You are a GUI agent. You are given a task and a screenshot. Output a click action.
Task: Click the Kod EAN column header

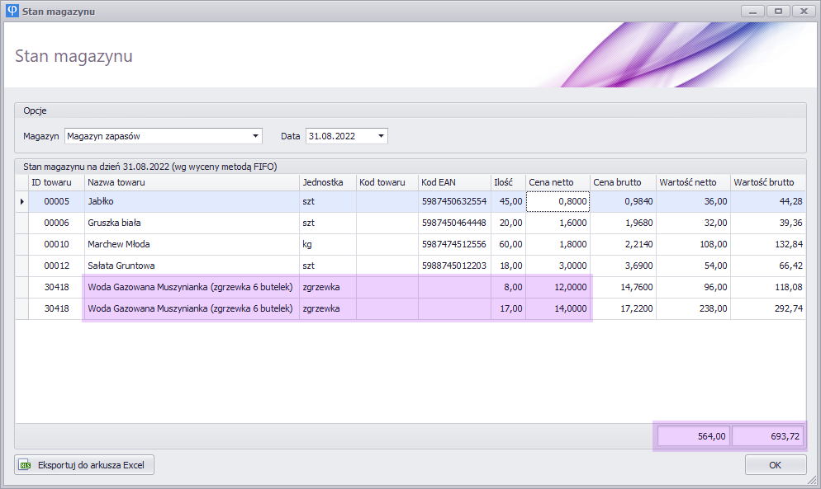(x=439, y=182)
